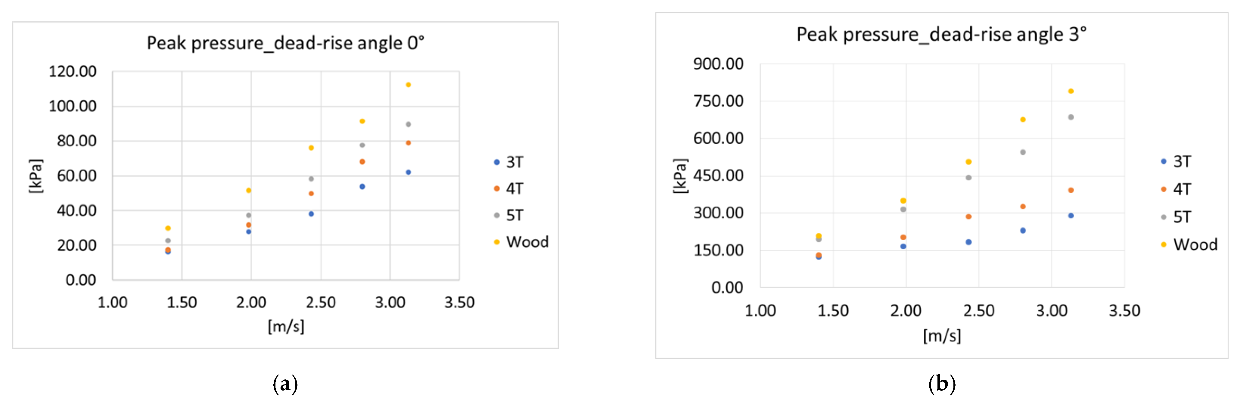
Task: Click the topmost blue 3T point in 0° chart
Action: click(408, 173)
